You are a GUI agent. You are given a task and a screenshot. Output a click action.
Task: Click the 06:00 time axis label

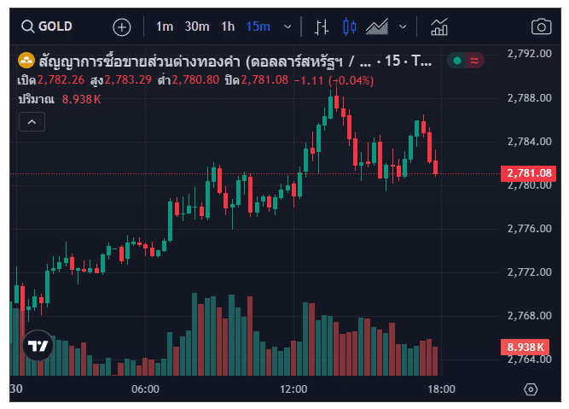pos(145,389)
